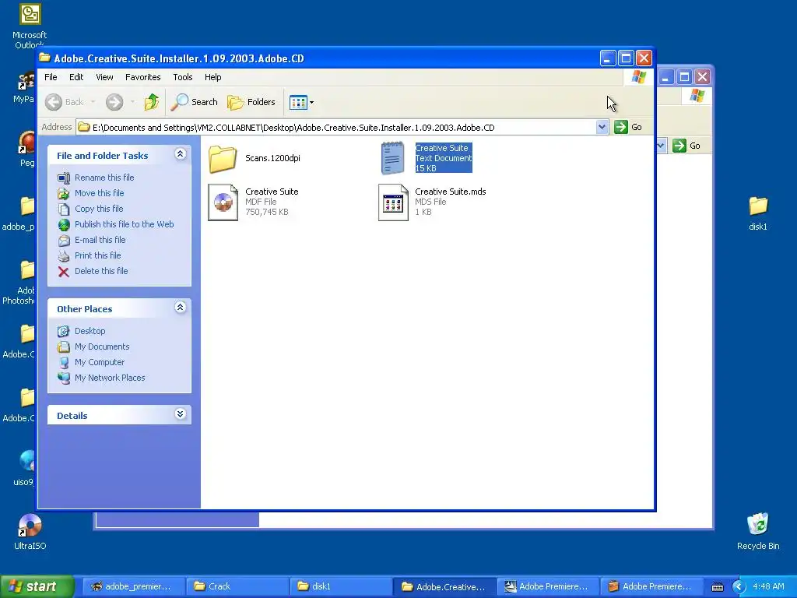
Task: Select the Creative Suite MDF file icon
Action: click(x=223, y=202)
